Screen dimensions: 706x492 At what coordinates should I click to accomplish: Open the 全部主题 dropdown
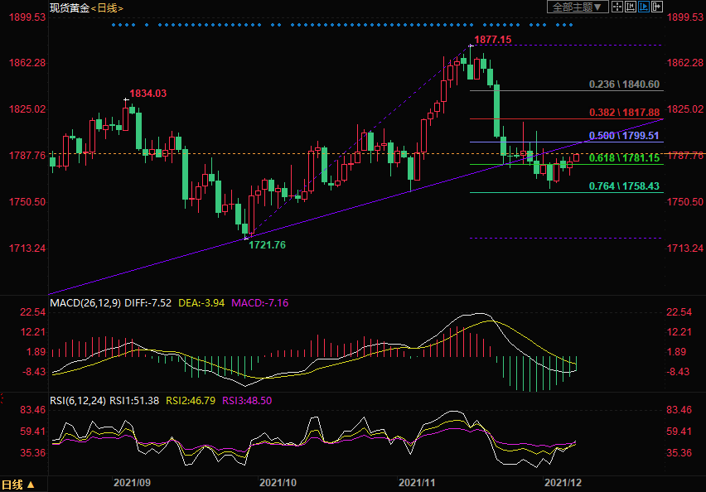pyautogui.click(x=578, y=7)
